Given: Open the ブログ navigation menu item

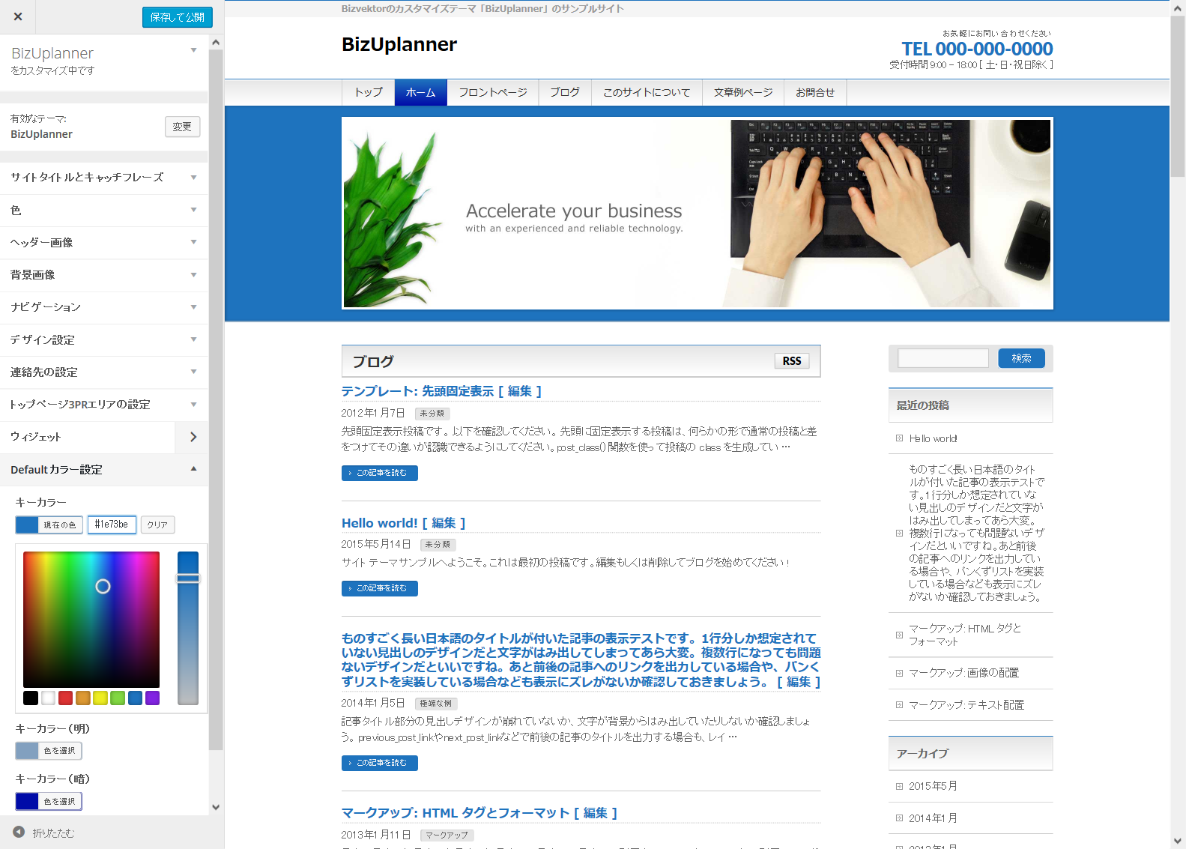Looking at the screenshot, I should pos(564,92).
